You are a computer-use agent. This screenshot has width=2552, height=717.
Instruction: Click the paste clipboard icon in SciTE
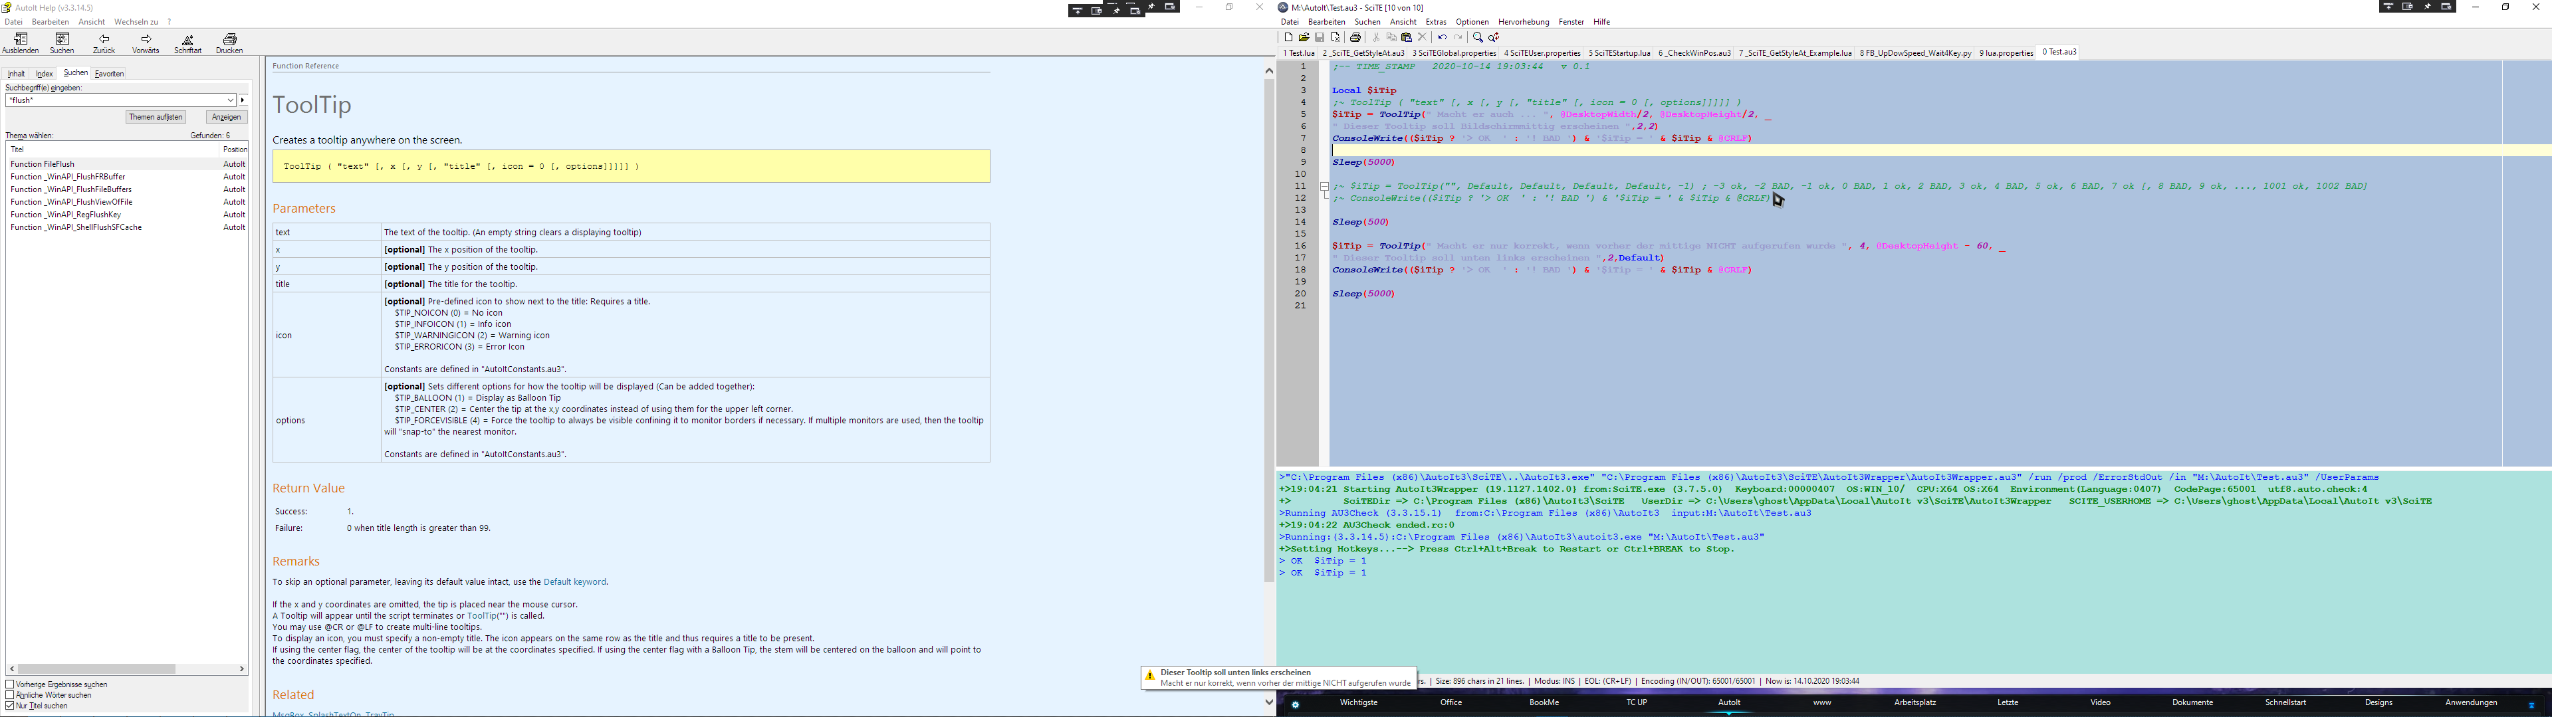tap(1406, 38)
